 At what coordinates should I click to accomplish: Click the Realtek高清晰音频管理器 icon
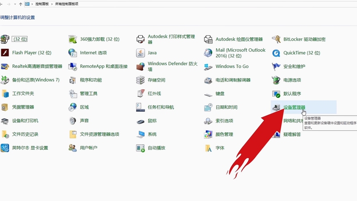(x=5, y=66)
